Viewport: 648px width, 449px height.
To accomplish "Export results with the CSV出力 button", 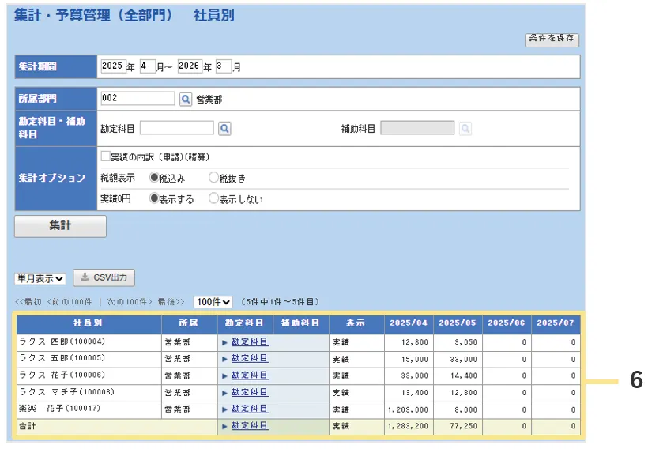I will pos(104,277).
